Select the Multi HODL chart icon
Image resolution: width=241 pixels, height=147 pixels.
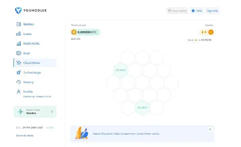point(19,44)
